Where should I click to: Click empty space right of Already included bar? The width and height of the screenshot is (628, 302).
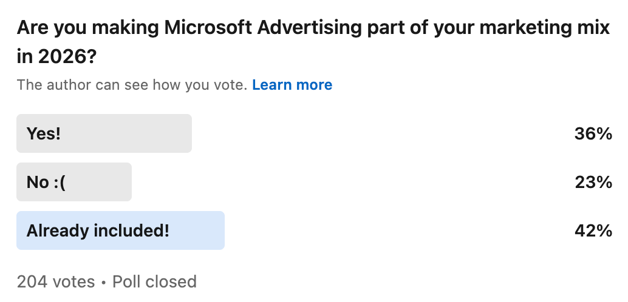(395, 230)
